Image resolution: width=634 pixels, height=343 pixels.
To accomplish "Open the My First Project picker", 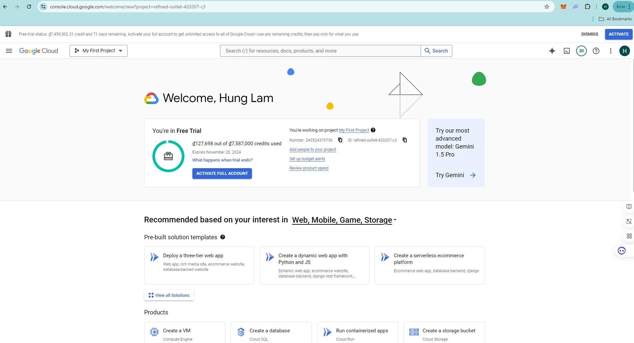I will [x=98, y=51].
